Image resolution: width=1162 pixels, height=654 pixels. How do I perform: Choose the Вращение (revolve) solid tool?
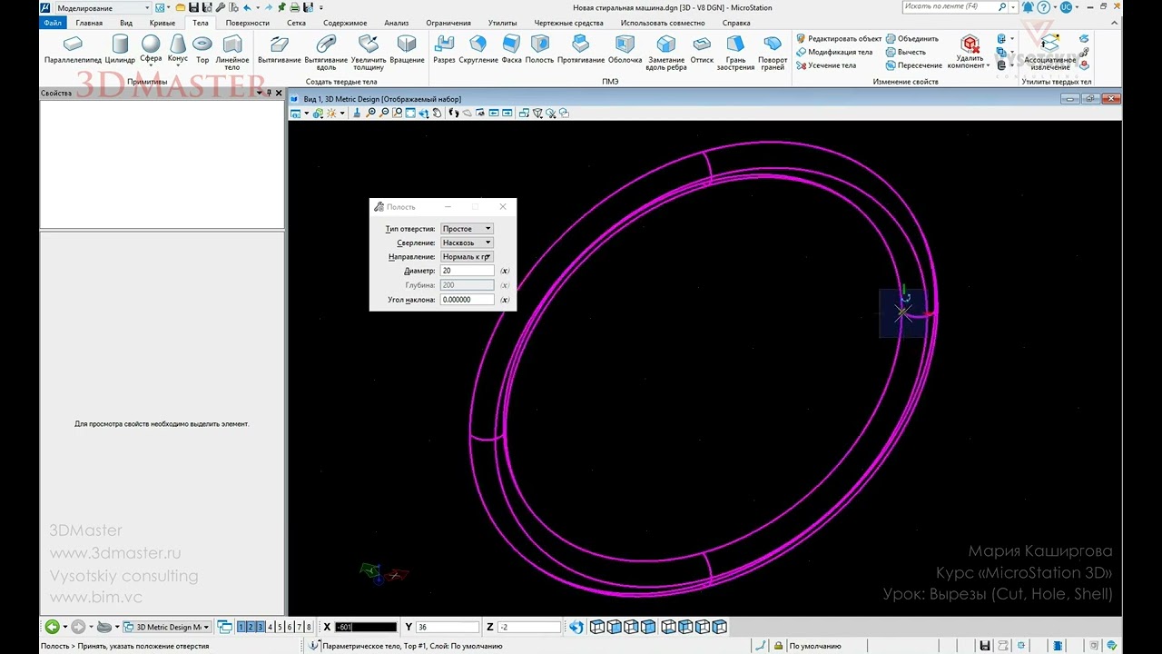(407, 50)
